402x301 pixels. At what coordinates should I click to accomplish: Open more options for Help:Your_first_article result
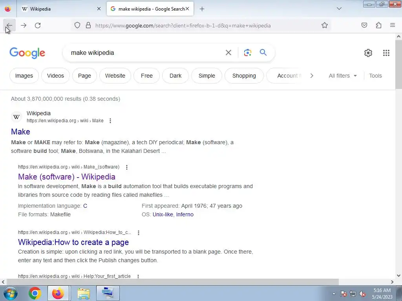click(x=138, y=276)
